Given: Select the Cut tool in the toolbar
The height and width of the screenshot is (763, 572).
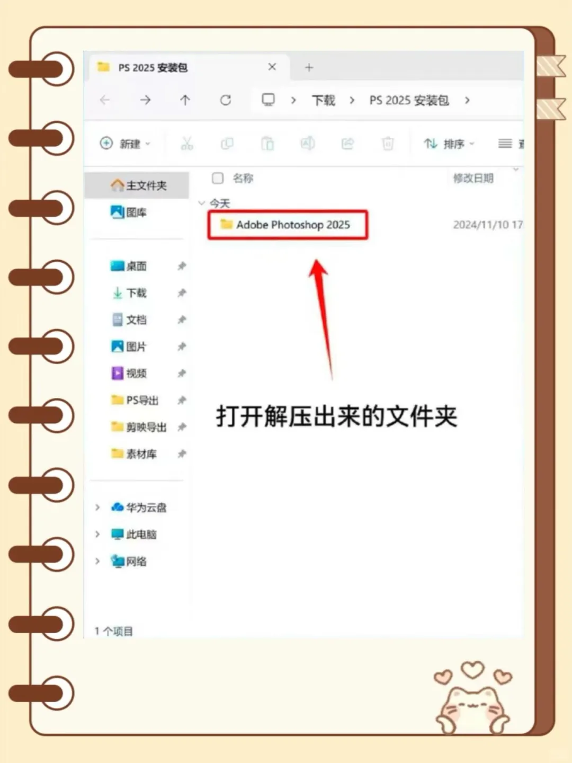Looking at the screenshot, I should (x=187, y=144).
